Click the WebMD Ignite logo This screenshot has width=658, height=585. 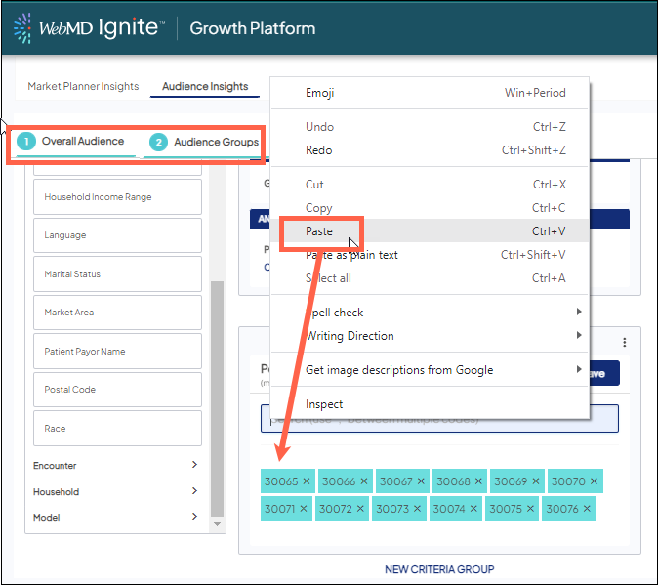(88, 28)
